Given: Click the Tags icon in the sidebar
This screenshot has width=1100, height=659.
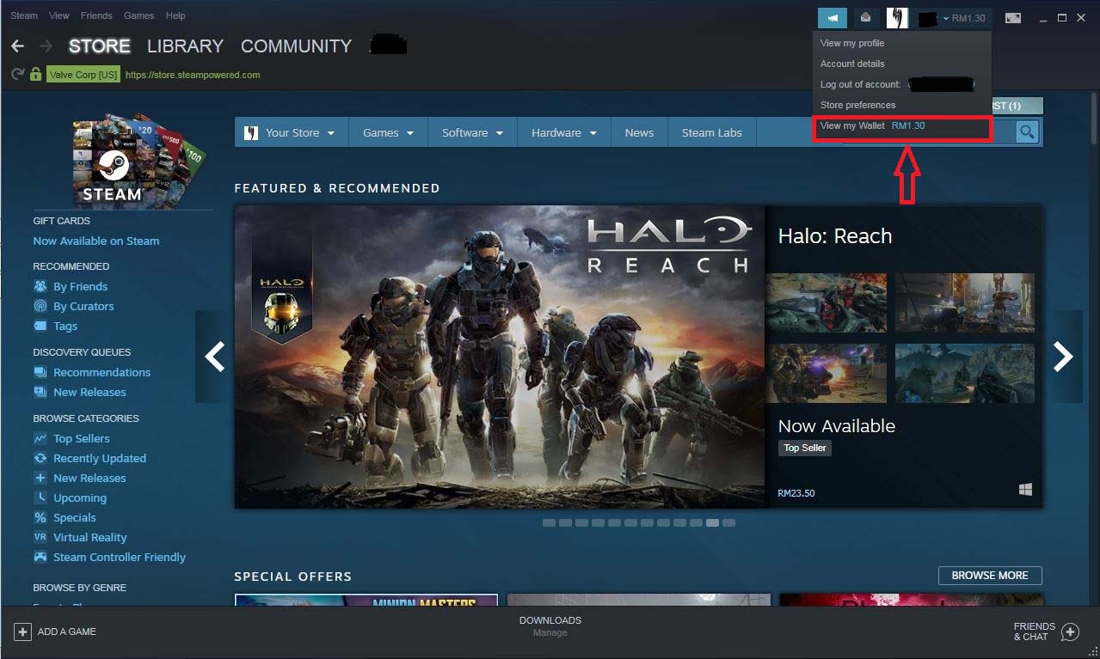Looking at the screenshot, I should 40,326.
